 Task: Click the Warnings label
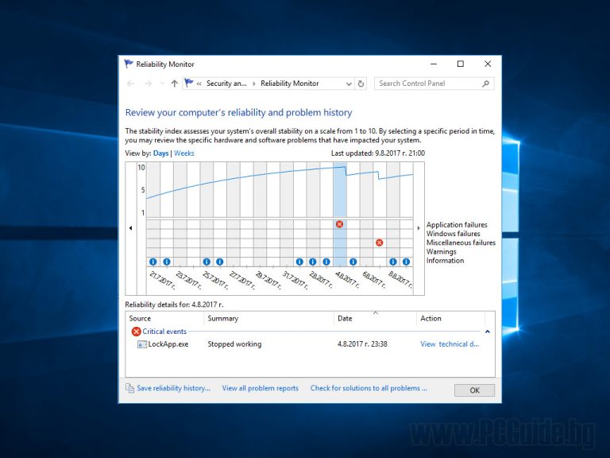coord(441,251)
